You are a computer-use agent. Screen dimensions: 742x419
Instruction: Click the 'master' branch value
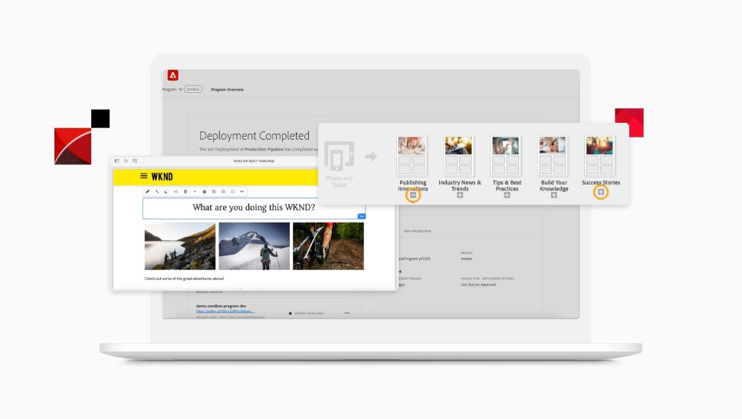tap(467, 259)
